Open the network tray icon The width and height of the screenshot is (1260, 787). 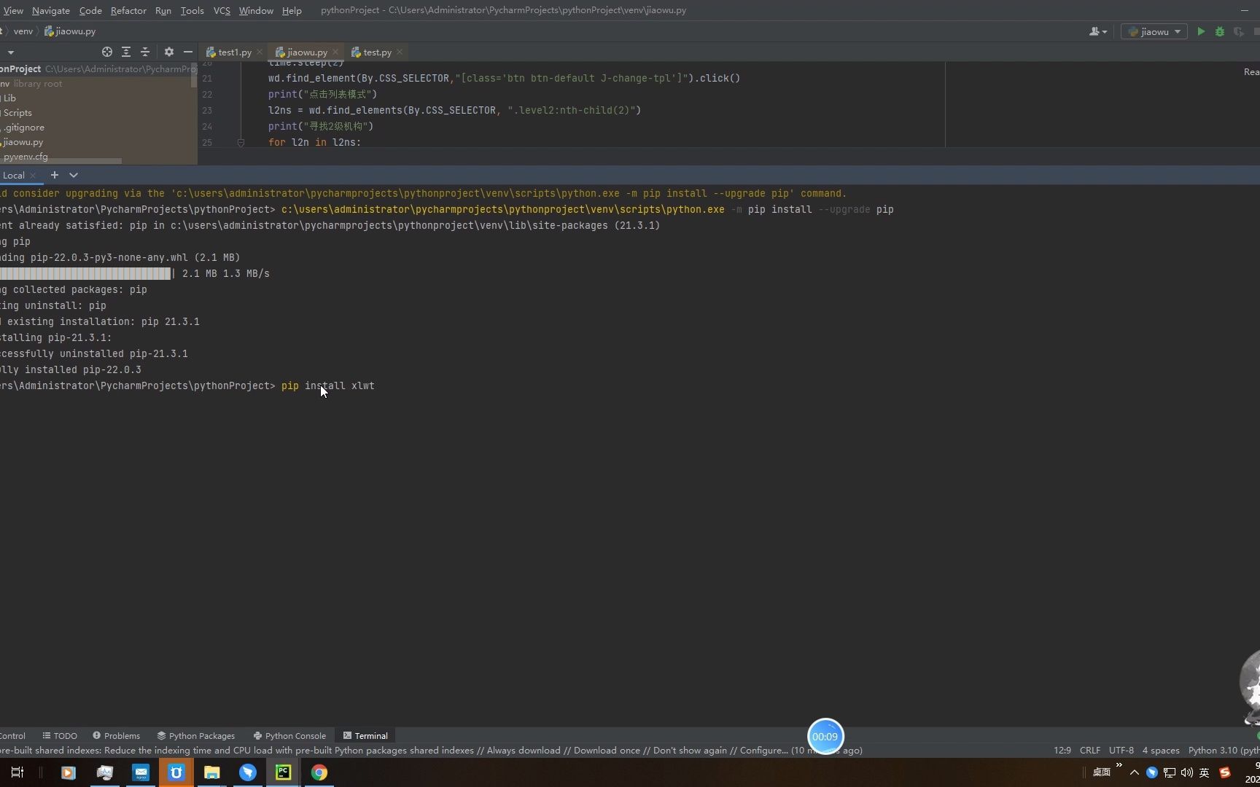(x=1170, y=772)
